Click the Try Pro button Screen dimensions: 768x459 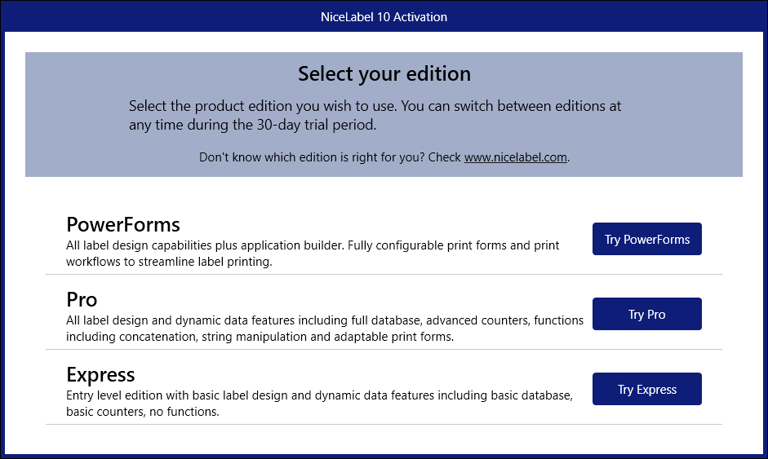[x=646, y=314]
